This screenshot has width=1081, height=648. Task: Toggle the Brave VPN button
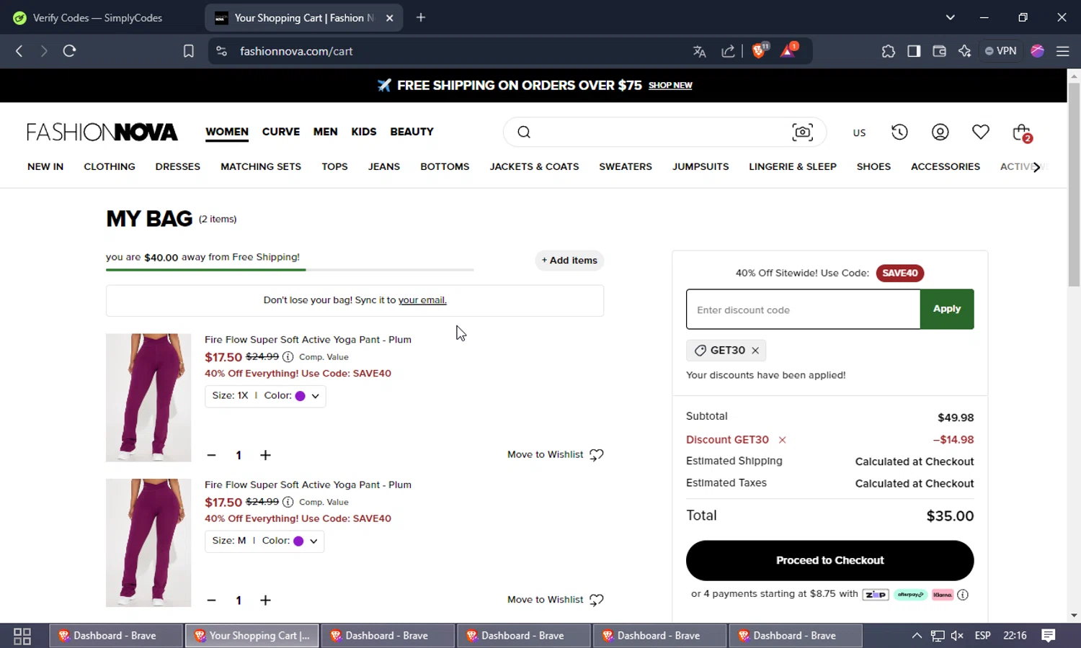pos(1001,51)
